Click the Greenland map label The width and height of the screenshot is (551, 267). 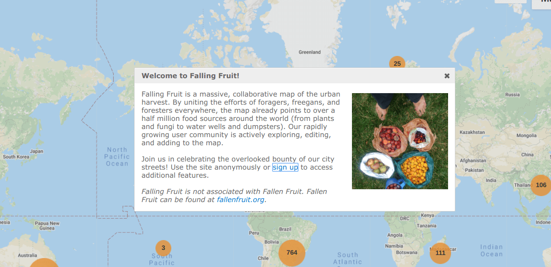[310, 52]
